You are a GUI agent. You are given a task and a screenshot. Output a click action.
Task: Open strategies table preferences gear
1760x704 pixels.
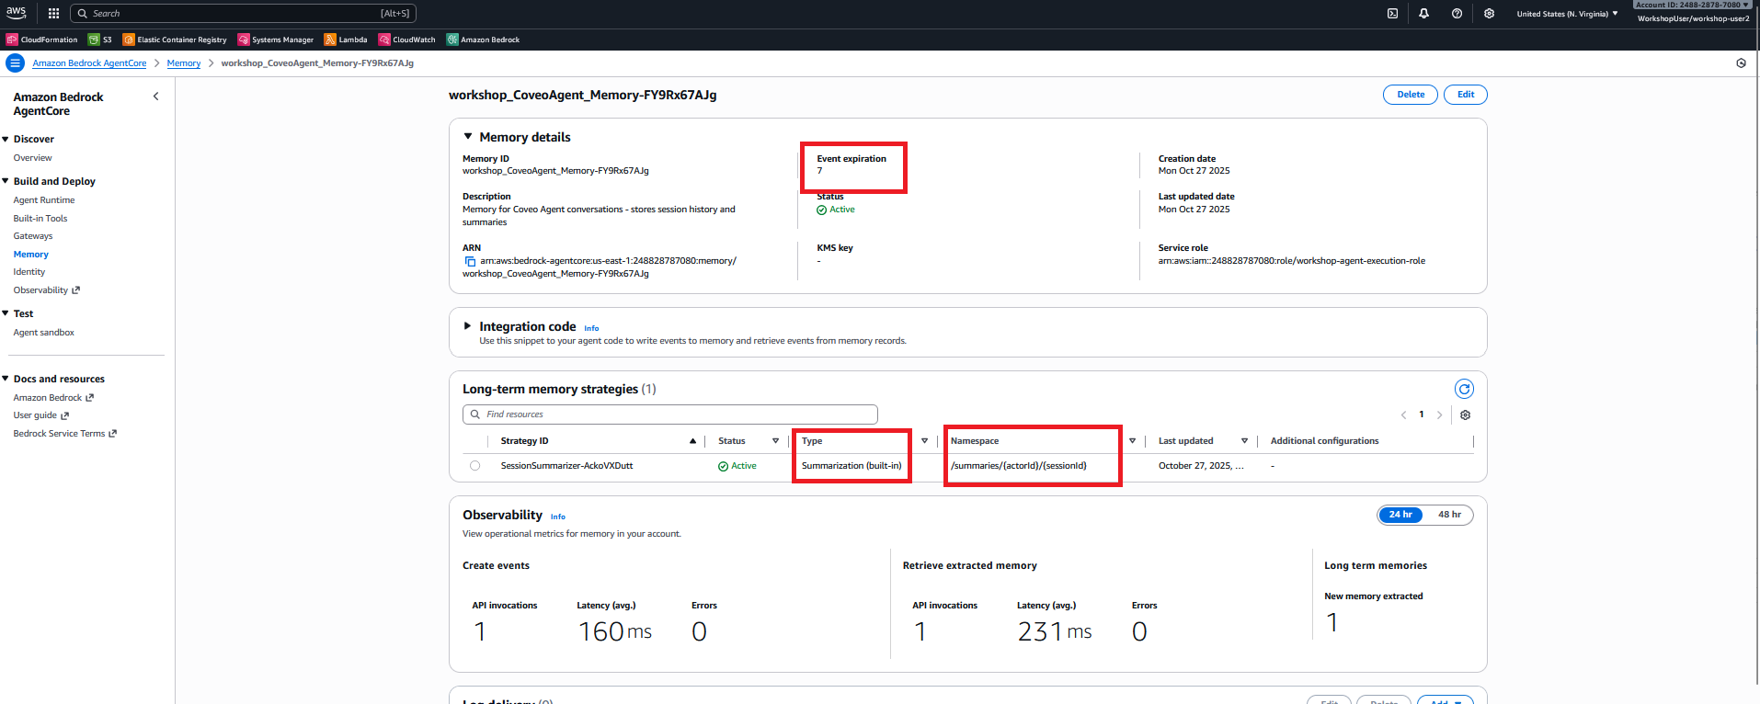tap(1465, 415)
